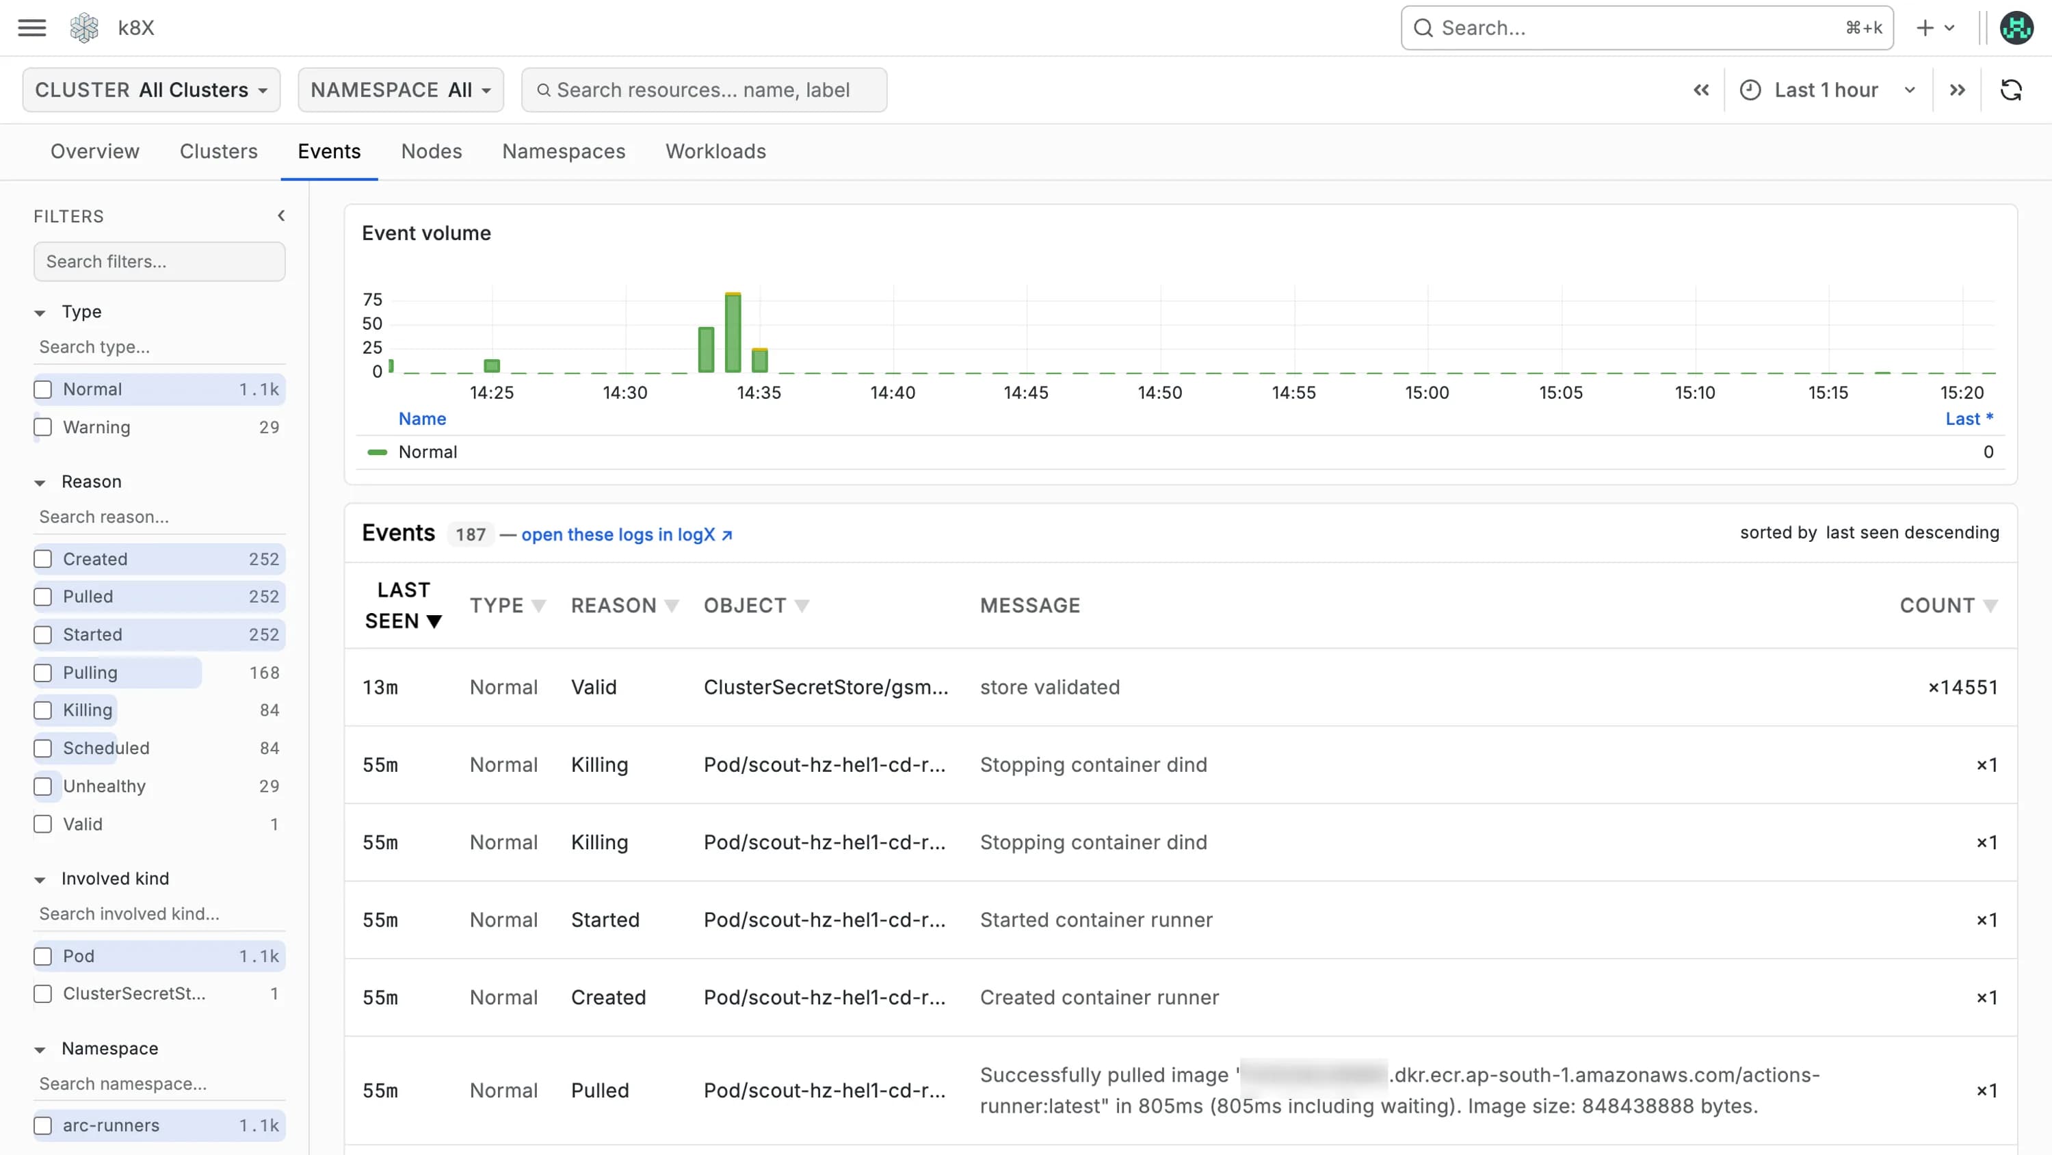Go to the Workloads tab
The width and height of the screenshot is (2052, 1155).
coord(716,151)
